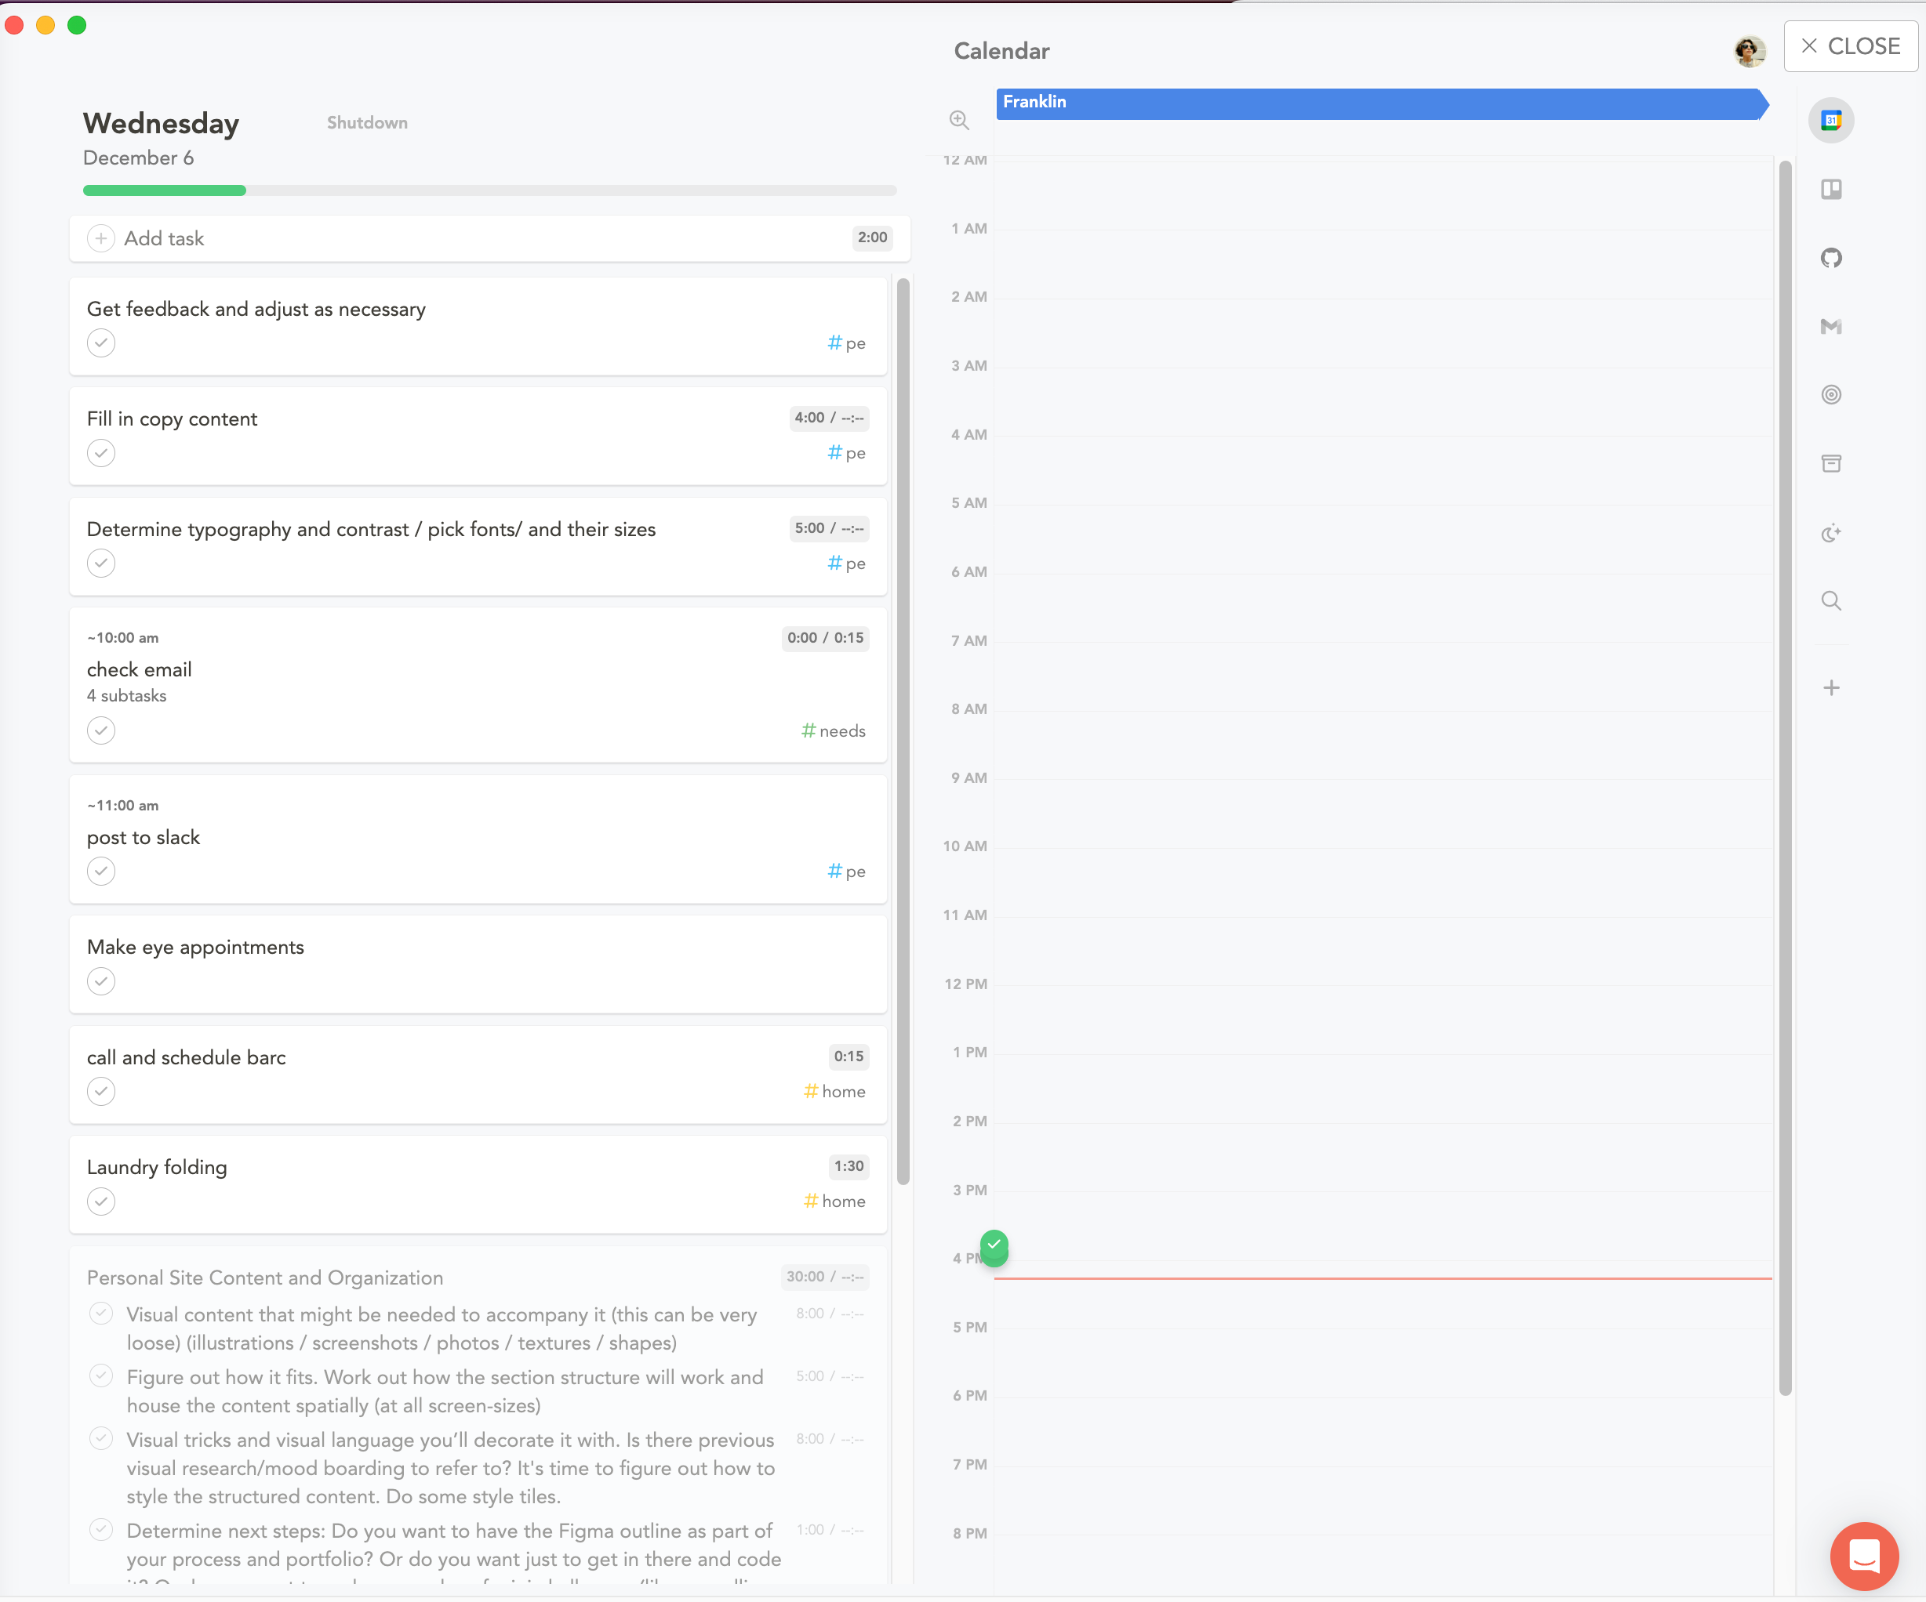
Task: Open the #needs channel selector on check email
Action: coord(833,731)
